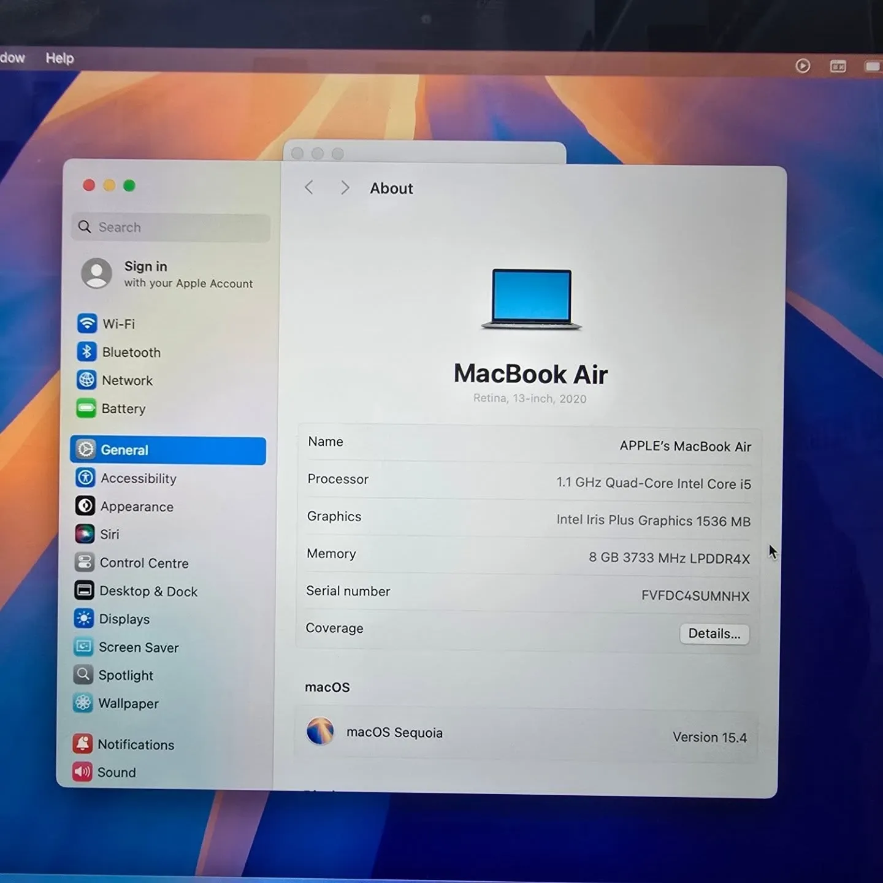The image size is (883, 883).
Task: Select General in the sidebar
Action: (x=168, y=450)
